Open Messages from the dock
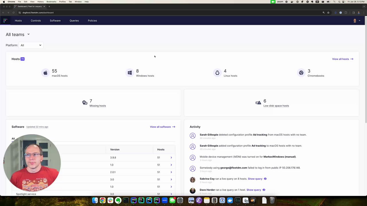Screen dimensions: 367x206 coord(172,200)
